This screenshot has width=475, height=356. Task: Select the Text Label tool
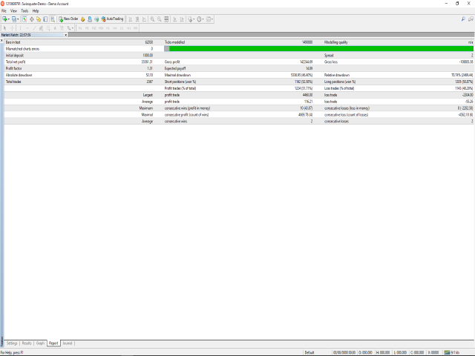(x=62, y=28)
